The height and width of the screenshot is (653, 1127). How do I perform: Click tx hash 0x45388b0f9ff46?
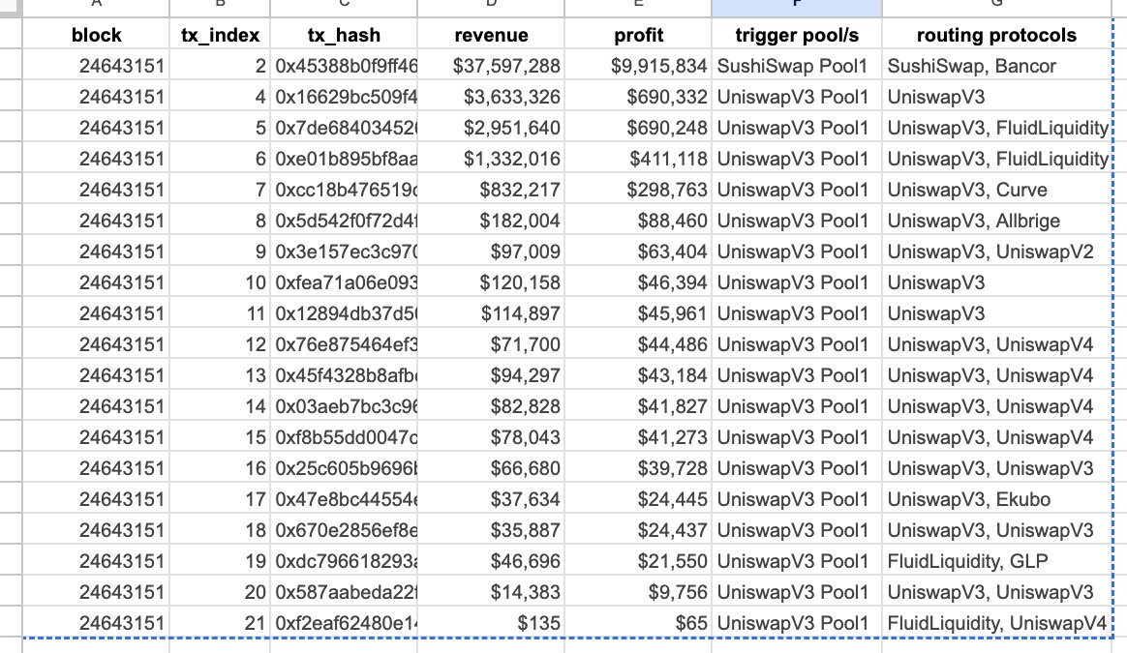tap(345, 66)
